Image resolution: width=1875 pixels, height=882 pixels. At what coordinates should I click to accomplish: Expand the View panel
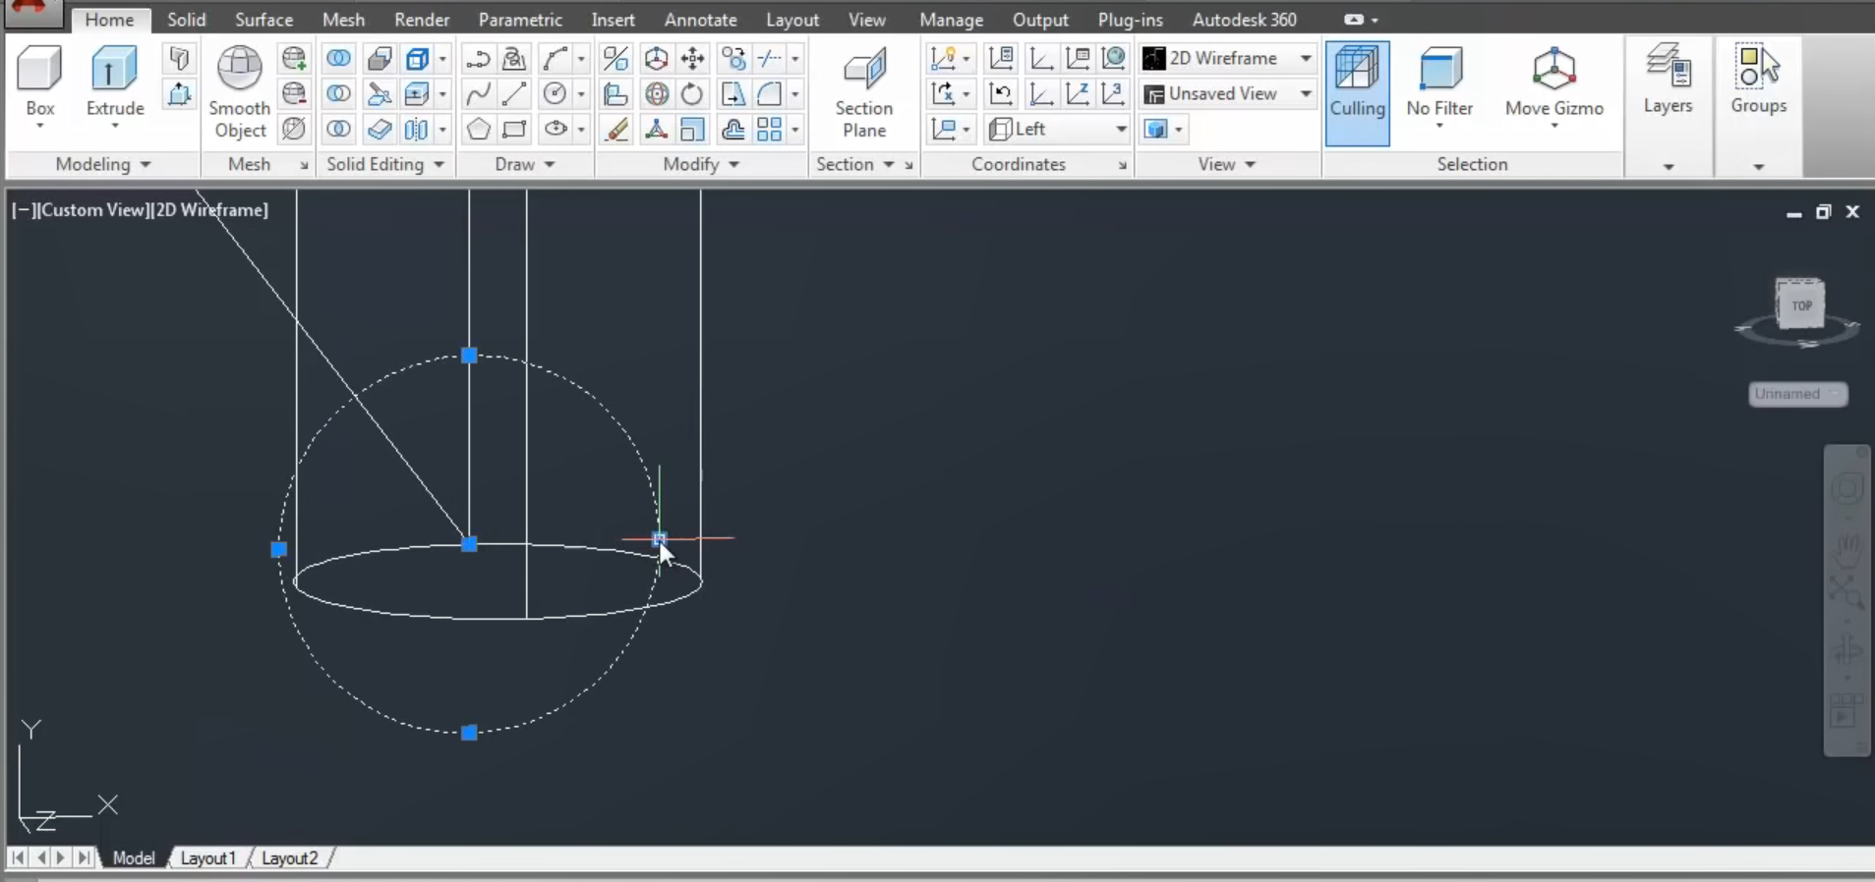[1227, 164]
